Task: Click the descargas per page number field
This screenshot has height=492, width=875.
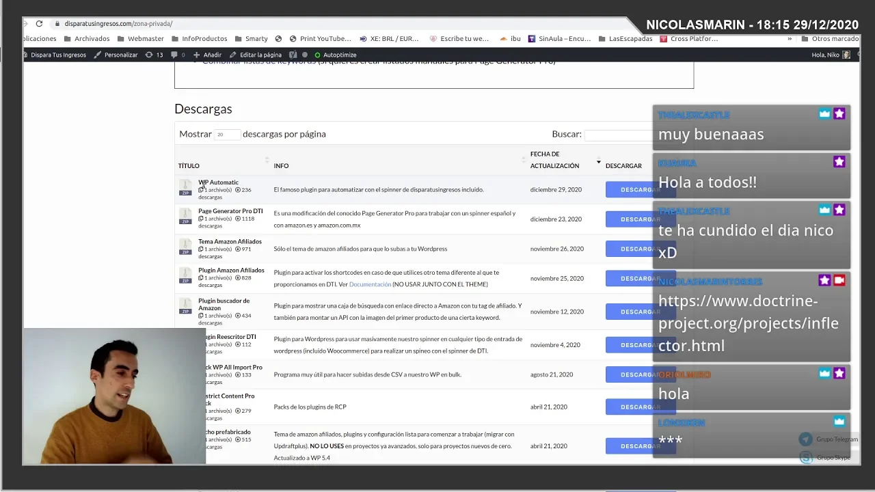Action: coord(226,135)
